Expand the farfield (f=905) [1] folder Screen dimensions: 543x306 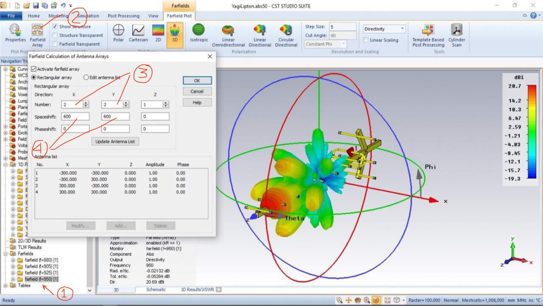[13, 266]
